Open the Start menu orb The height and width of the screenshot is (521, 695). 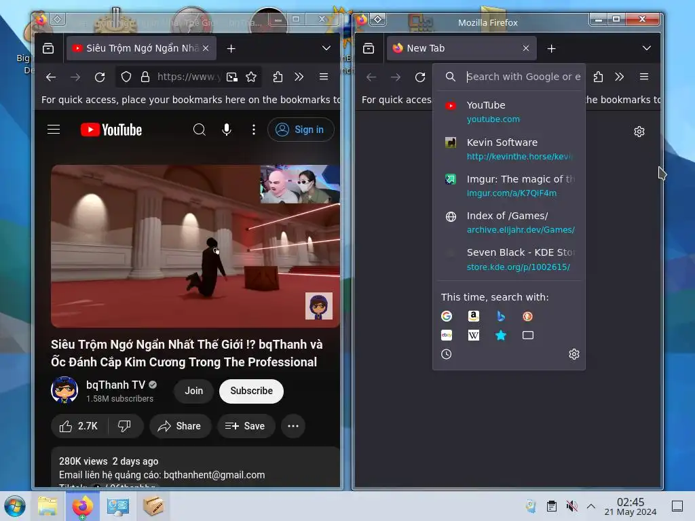click(x=15, y=506)
